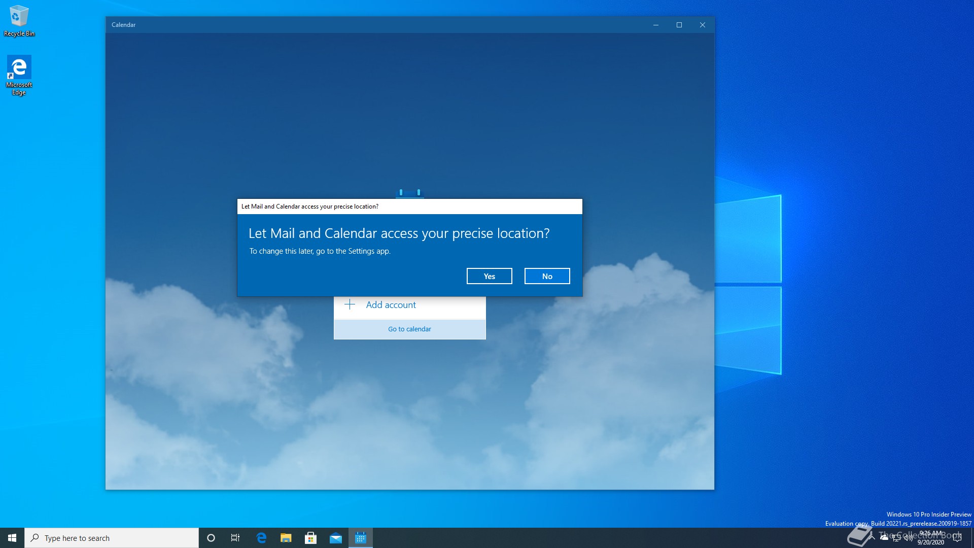Open Microsoft Store from taskbar
The height and width of the screenshot is (548, 974).
[311, 538]
